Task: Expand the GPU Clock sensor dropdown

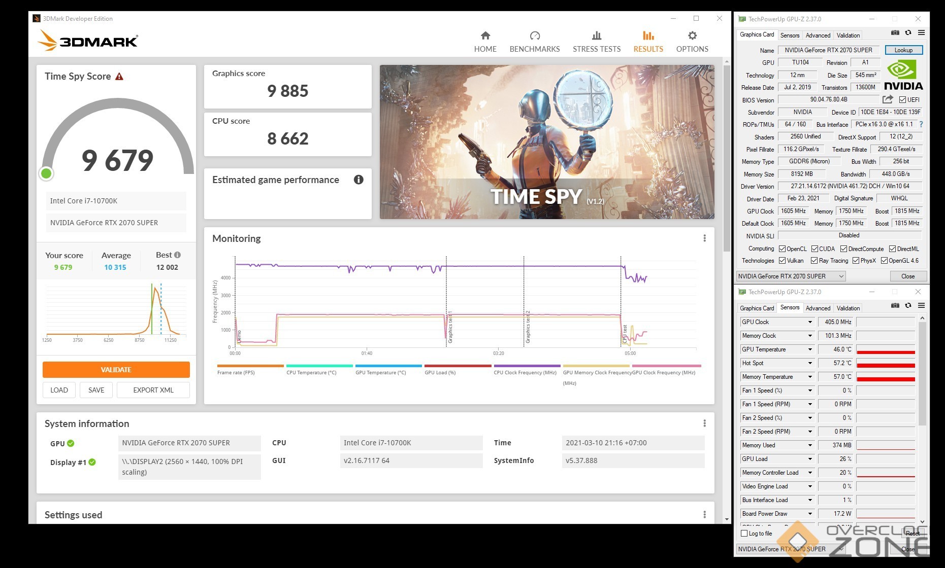Action: pyautogui.click(x=810, y=322)
